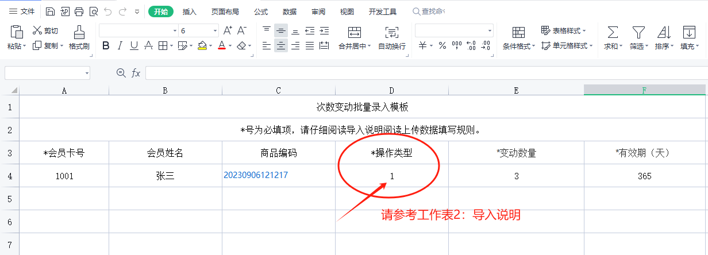This screenshot has height=255, width=708.
Task: Click the Print icon
Action: (x=79, y=11)
